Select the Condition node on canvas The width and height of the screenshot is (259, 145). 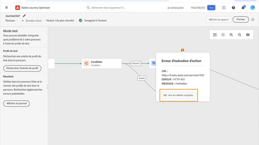point(102,63)
